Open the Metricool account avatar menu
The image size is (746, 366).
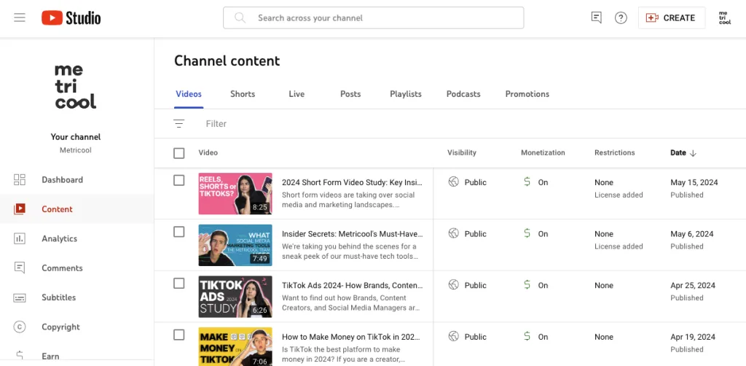click(725, 18)
